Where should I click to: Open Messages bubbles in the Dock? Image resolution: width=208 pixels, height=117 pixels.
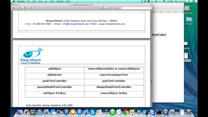53,112
